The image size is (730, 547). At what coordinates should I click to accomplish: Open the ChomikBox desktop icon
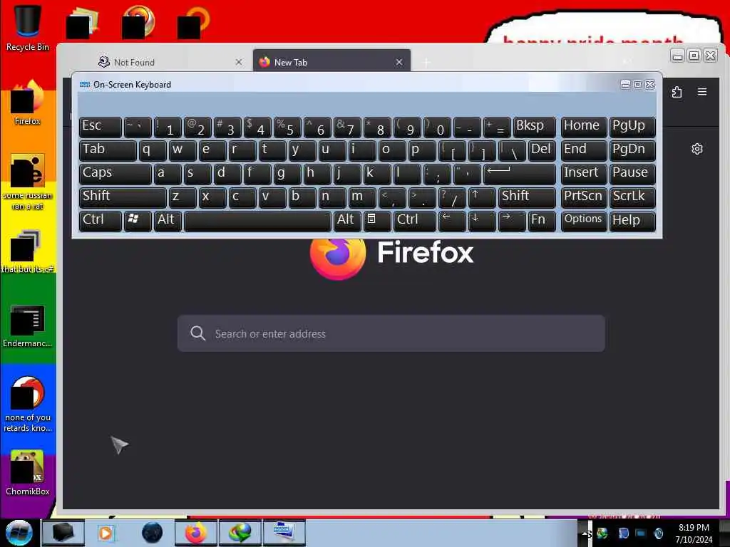pos(27,473)
